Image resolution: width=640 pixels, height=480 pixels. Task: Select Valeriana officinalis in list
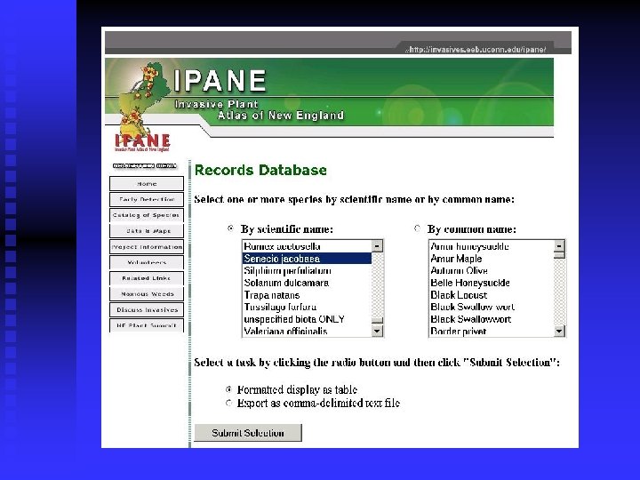pos(307,331)
